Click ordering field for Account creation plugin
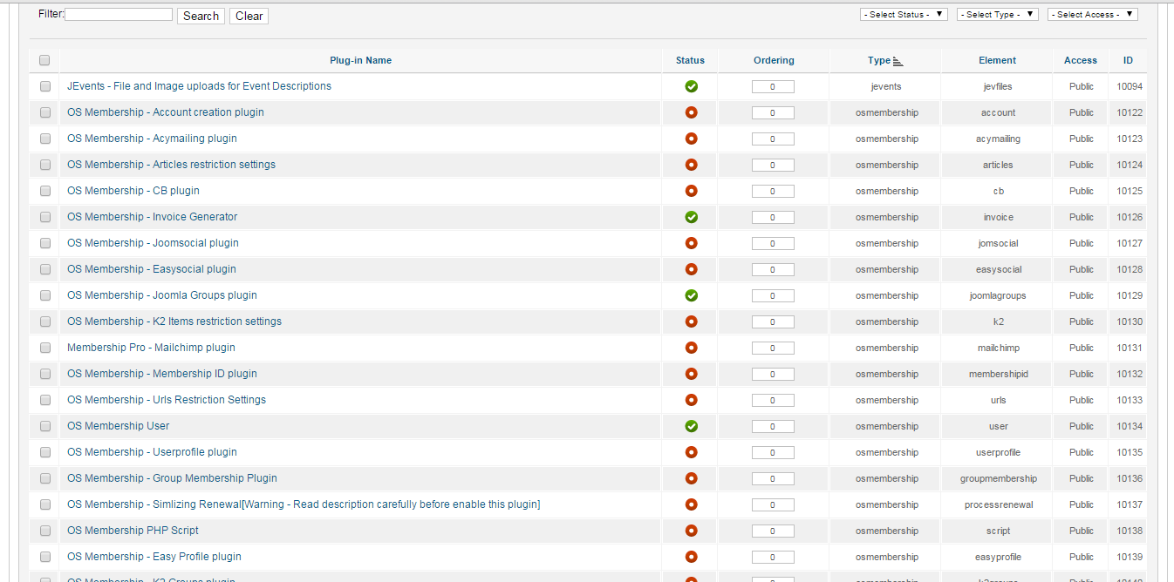The width and height of the screenshot is (1174, 582). 773,112
